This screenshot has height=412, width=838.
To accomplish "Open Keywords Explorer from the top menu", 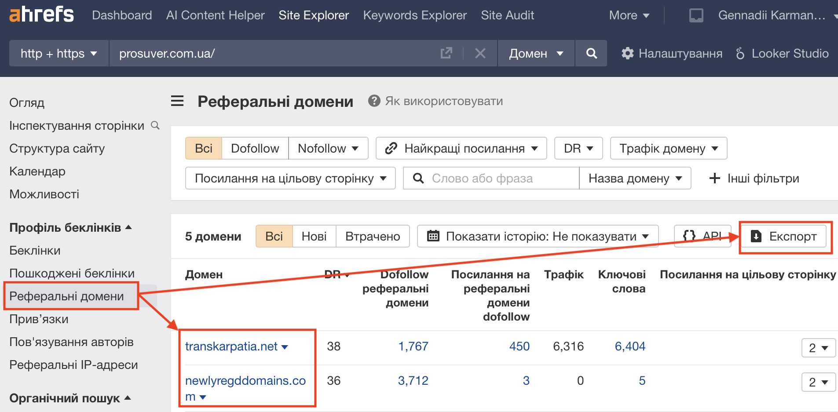I will [x=414, y=15].
